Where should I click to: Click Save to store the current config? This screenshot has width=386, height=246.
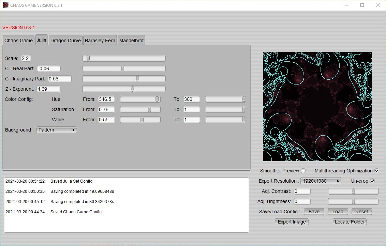click(313, 212)
